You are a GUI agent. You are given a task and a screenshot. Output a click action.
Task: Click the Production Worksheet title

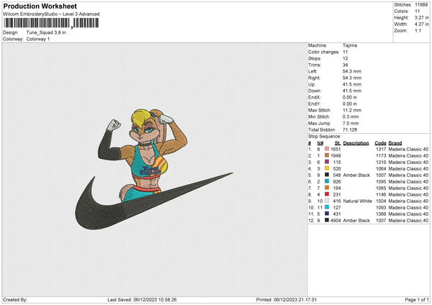pyautogui.click(x=40, y=6)
